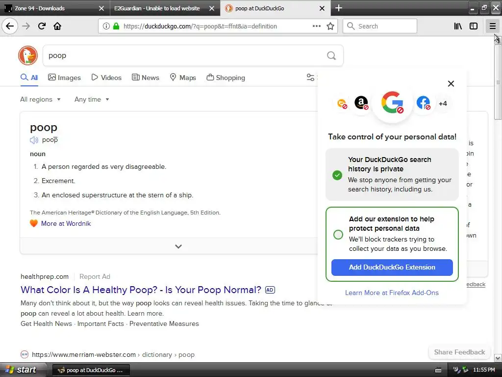
Task: Switch to News results
Action: click(x=145, y=78)
